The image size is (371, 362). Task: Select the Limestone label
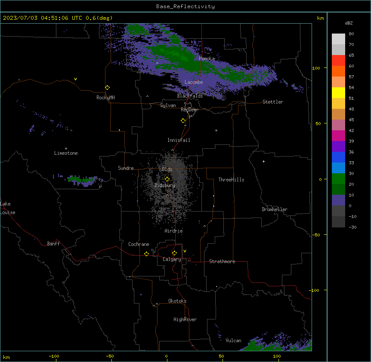click(66, 153)
